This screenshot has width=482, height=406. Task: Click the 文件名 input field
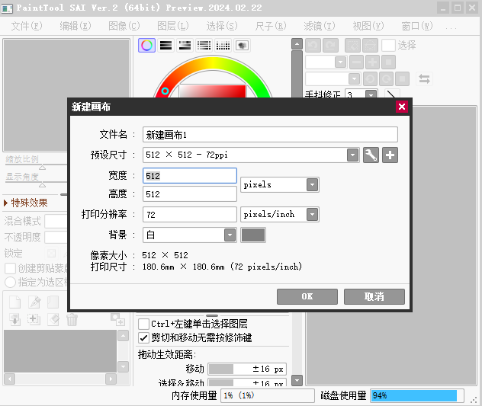270,135
